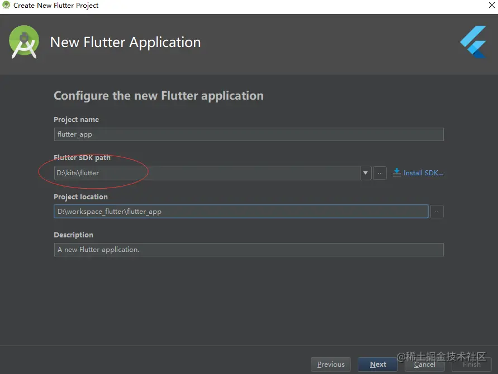Go back with the Previous button
The width and height of the screenshot is (498, 374).
331,364
